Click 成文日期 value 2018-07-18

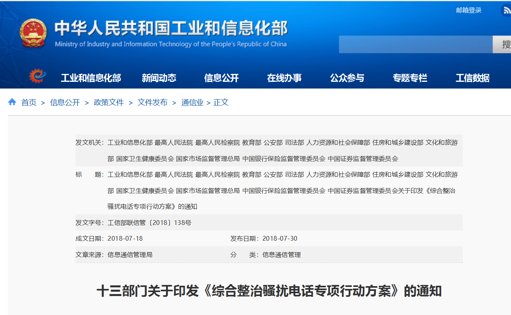125,238
